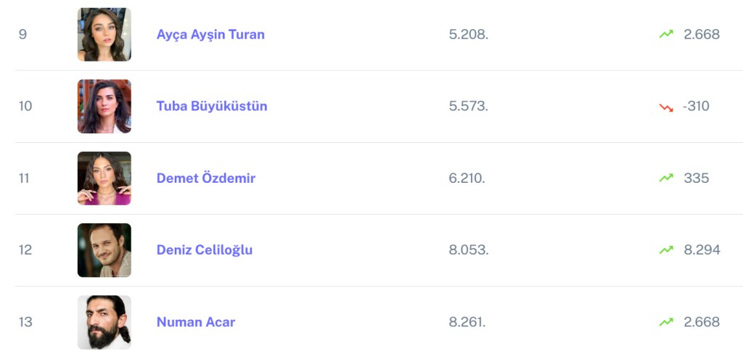Image resolution: width=743 pixels, height=351 pixels.
Task: Open the profile photo in the Ayça Ayşin Turan row
Action: click(x=104, y=34)
